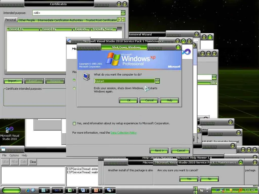The width and height of the screenshot is (259, 194).
Task: Click the Visual Studio infinity tray icon
Action: (217, 190)
